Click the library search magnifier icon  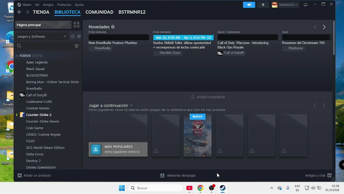pos(19,46)
